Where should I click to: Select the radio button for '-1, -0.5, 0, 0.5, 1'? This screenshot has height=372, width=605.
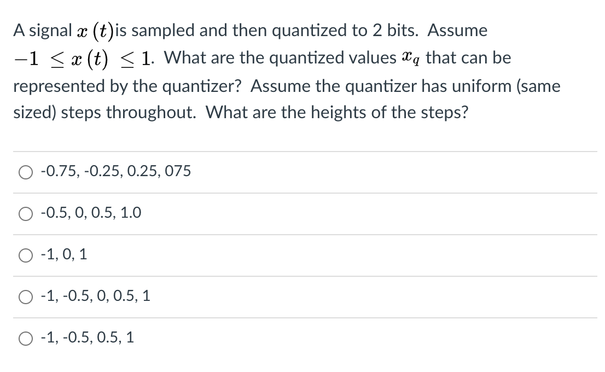click(25, 297)
